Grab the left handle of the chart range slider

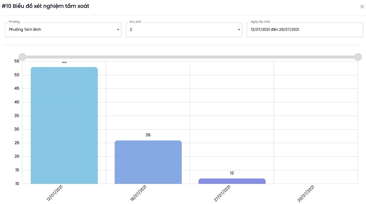[x=22, y=57]
